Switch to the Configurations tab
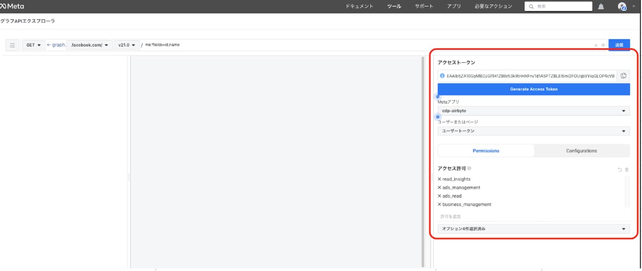 pyautogui.click(x=582, y=151)
